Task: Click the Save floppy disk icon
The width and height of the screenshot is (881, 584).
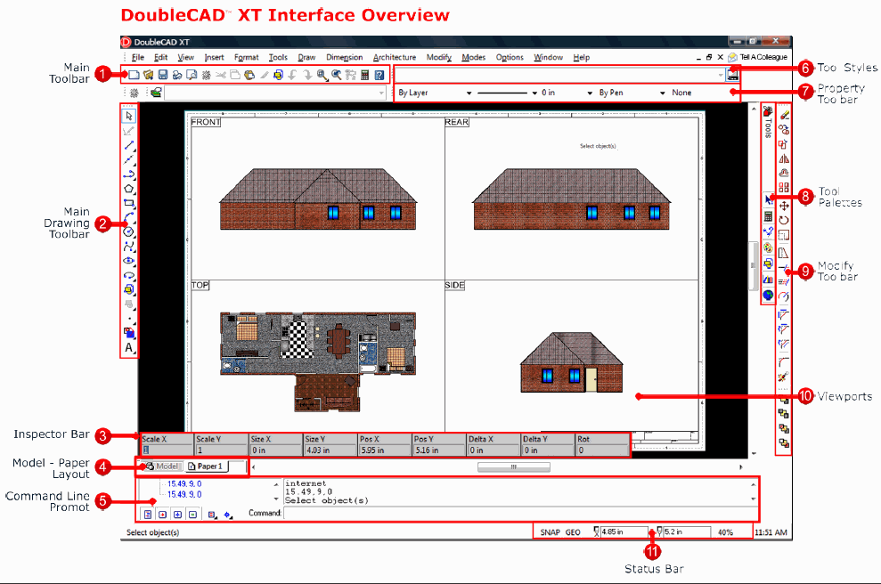Action: pyautogui.click(x=163, y=75)
